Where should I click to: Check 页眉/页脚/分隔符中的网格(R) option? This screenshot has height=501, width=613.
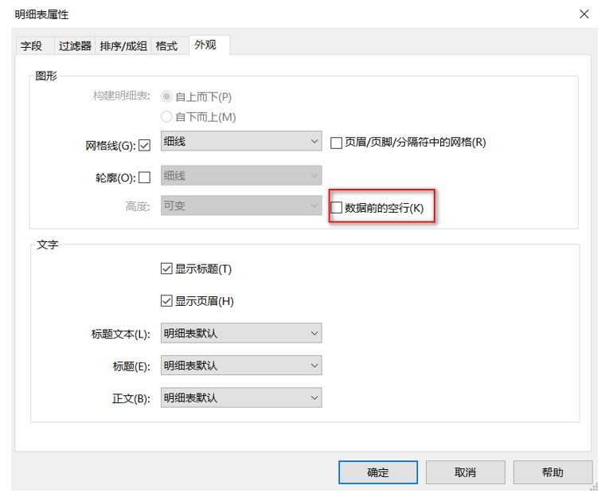(337, 143)
